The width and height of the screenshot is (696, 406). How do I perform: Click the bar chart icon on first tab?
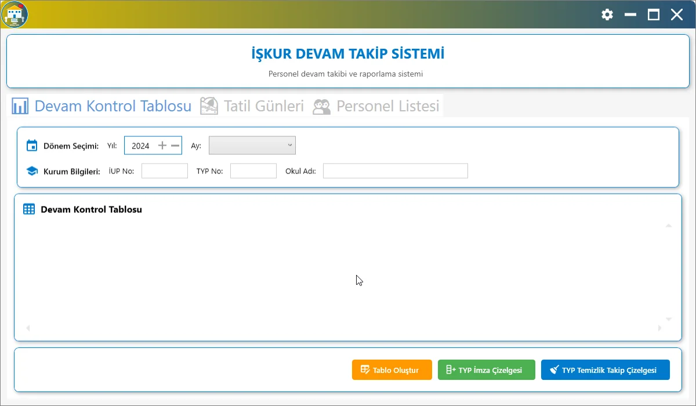[x=20, y=106]
